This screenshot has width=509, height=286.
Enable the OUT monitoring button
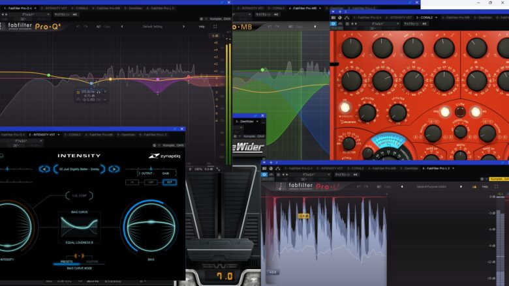point(170,182)
